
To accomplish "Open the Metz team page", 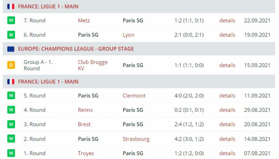I will (x=84, y=20).
